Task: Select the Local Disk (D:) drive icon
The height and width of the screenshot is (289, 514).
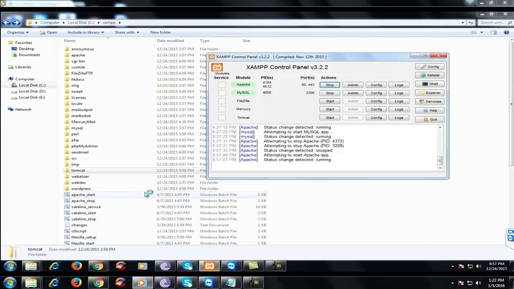Action: pyautogui.click(x=14, y=91)
